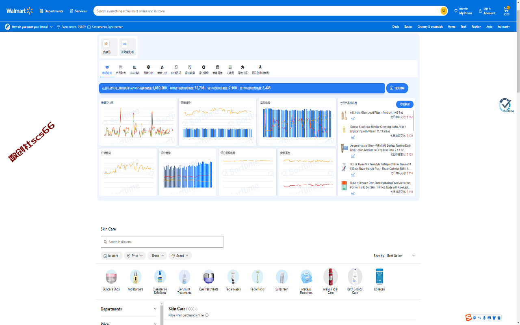520x325 pixels.
Task: Switch to the 产品列表 product list tab
Action: [121, 70]
